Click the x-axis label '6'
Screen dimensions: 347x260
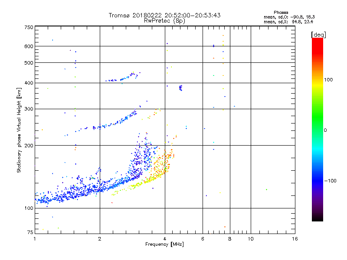(x=203, y=239)
